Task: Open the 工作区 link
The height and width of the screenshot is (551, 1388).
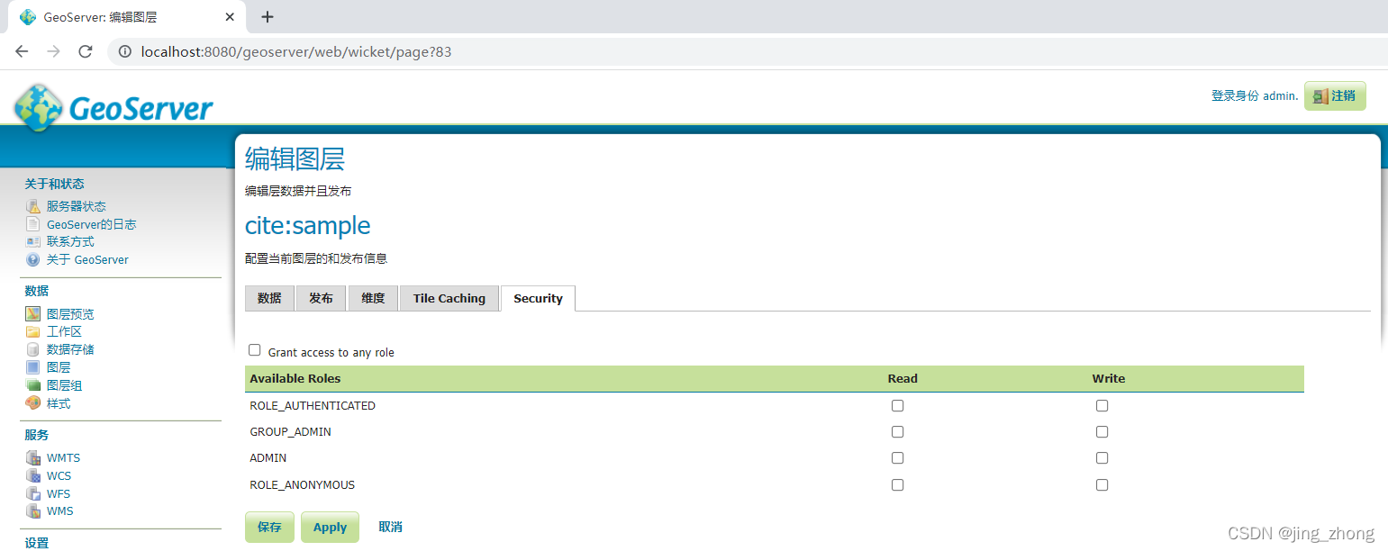Action: click(x=64, y=331)
